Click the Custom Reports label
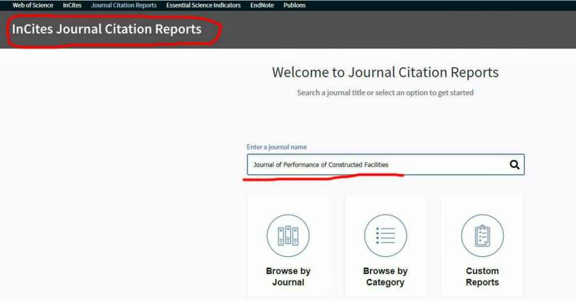The width and height of the screenshot is (576, 301). [x=482, y=277]
